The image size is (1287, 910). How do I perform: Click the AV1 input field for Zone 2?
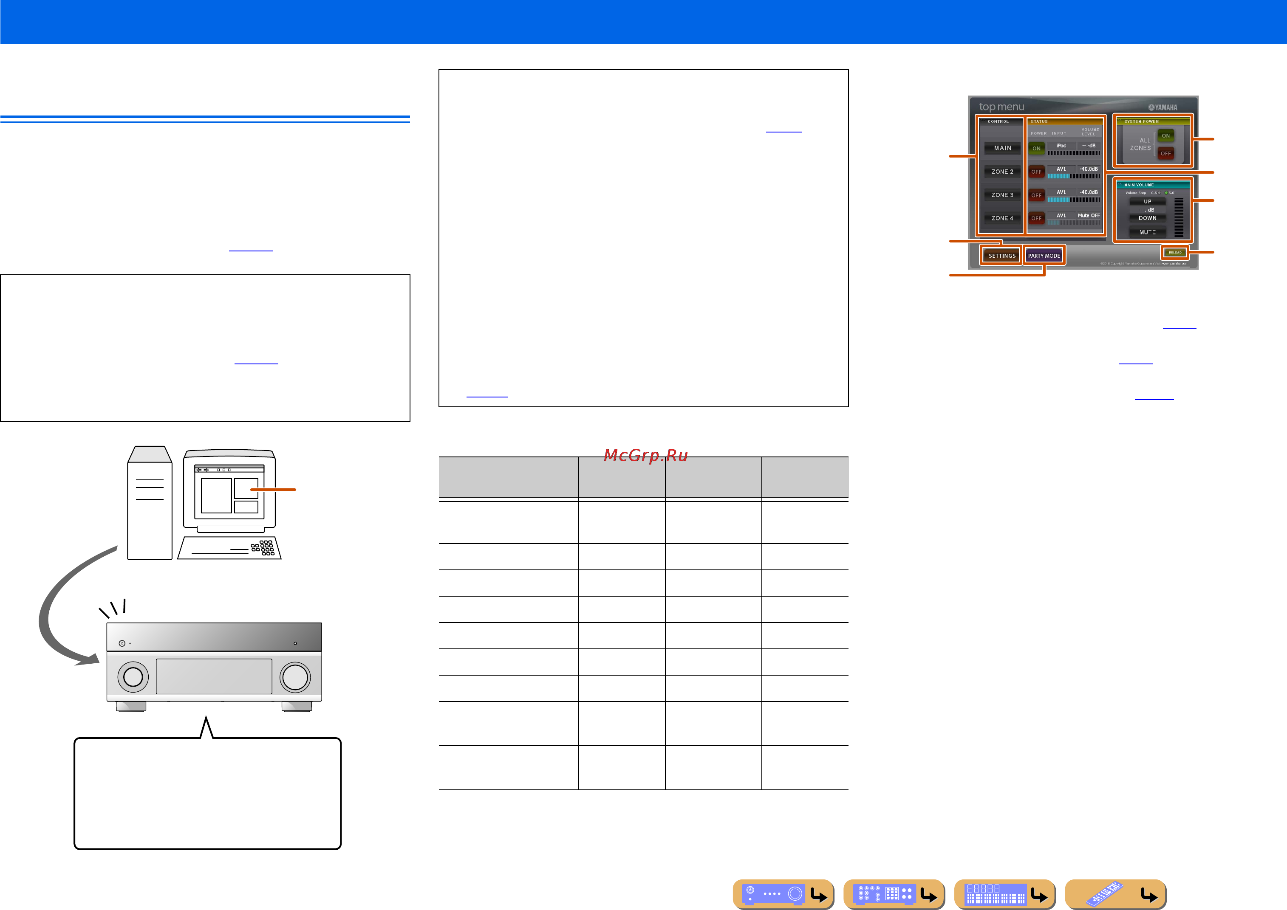click(x=1062, y=169)
